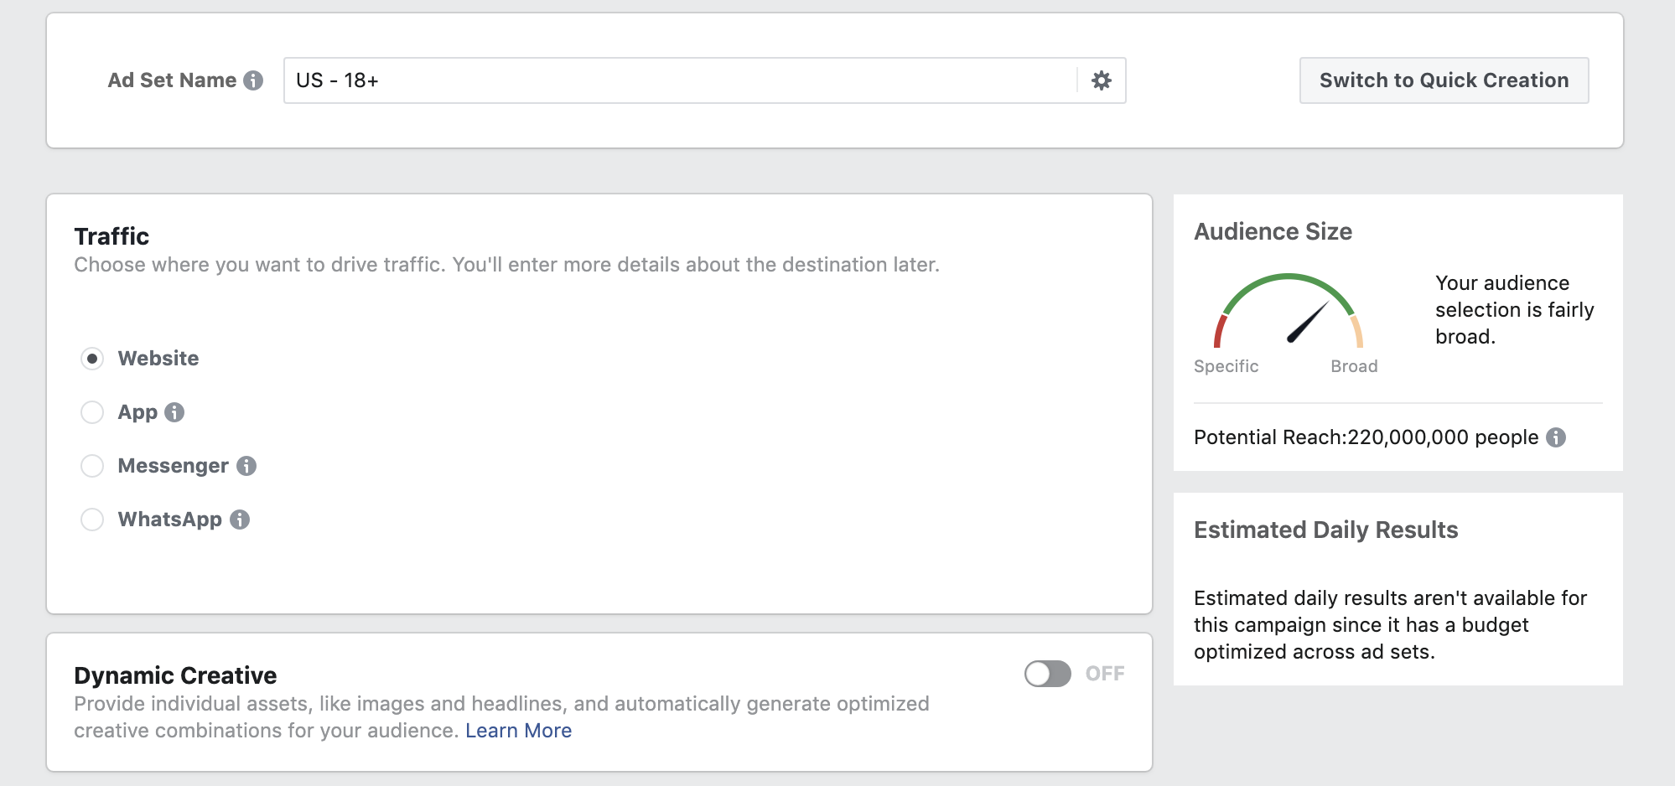Image resolution: width=1675 pixels, height=786 pixels.
Task: Click the Estimated Daily Results heading
Action: tap(1325, 530)
